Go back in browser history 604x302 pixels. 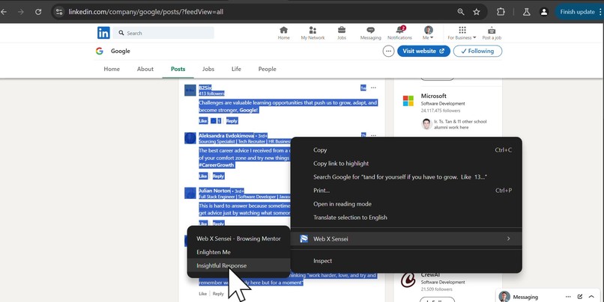tap(4, 12)
